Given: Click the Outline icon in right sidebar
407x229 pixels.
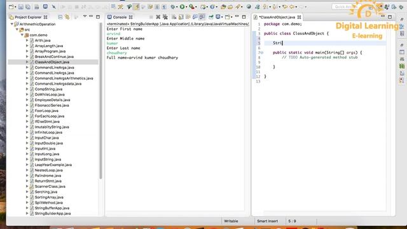Looking at the screenshot, I should point(402,26).
